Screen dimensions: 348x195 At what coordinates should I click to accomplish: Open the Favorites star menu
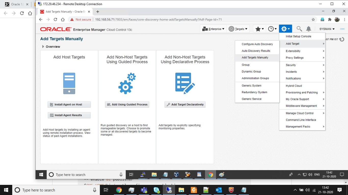(259, 29)
